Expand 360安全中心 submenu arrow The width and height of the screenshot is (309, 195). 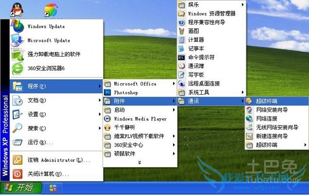[x=174, y=145]
